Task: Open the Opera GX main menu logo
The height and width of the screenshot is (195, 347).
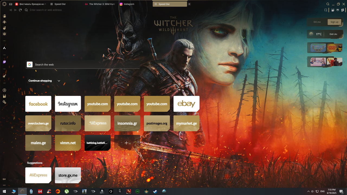Action: pos(4,4)
